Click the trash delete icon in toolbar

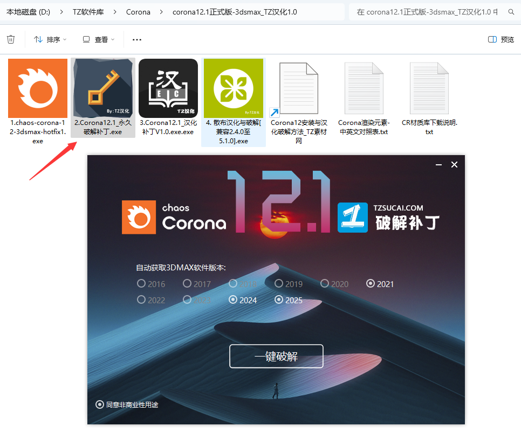[x=11, y=39]
